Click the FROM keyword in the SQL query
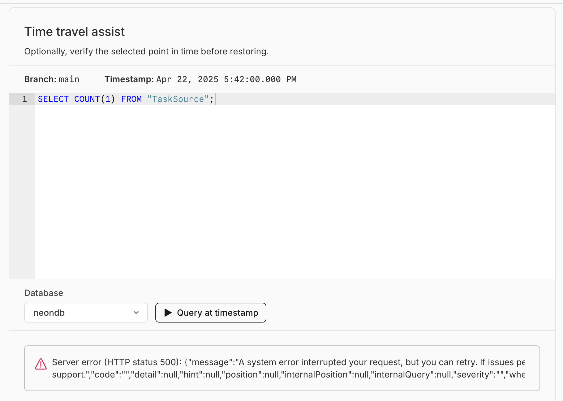The image size is (563, 401). click(131, 99)
